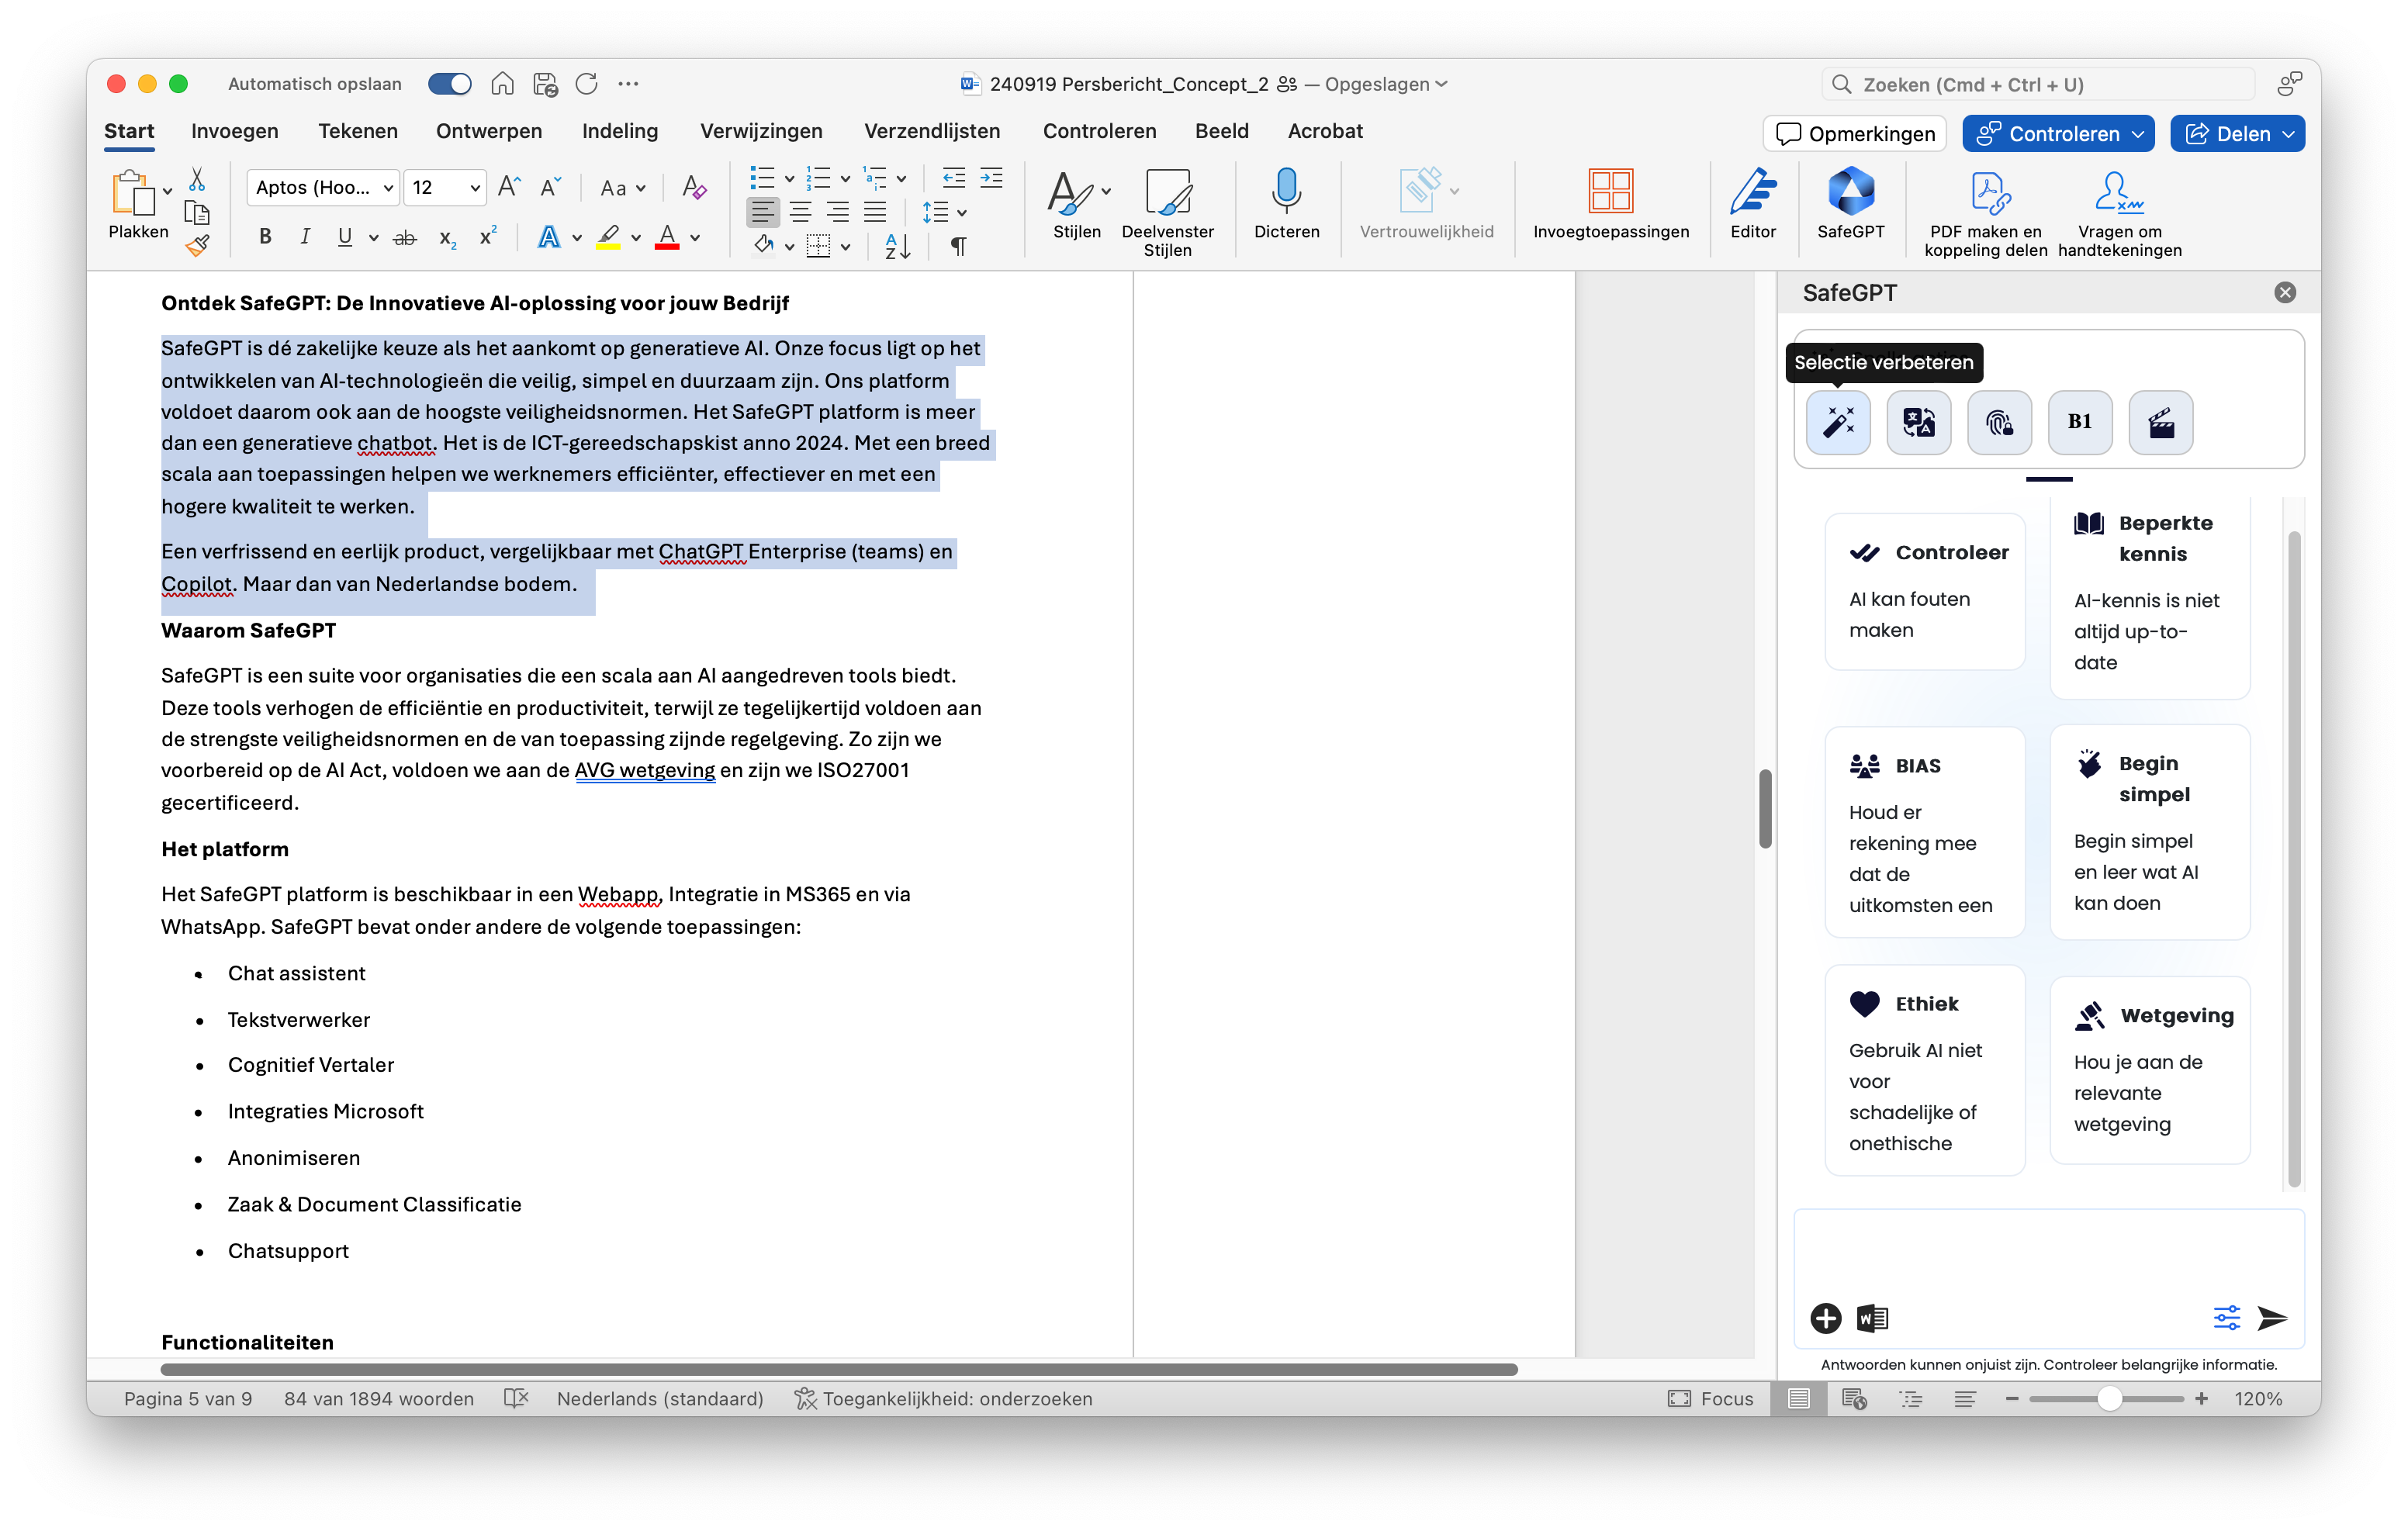Viewport: 2408px width, 1531px height.
Task: Select justify alignment
Action: point(875,213)
